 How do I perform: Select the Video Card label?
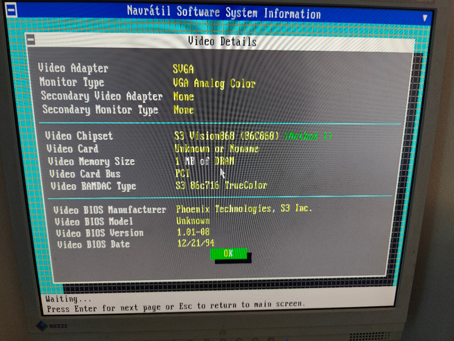click(73, 149)
